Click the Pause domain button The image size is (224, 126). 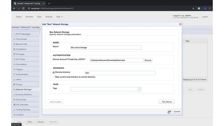41,122
